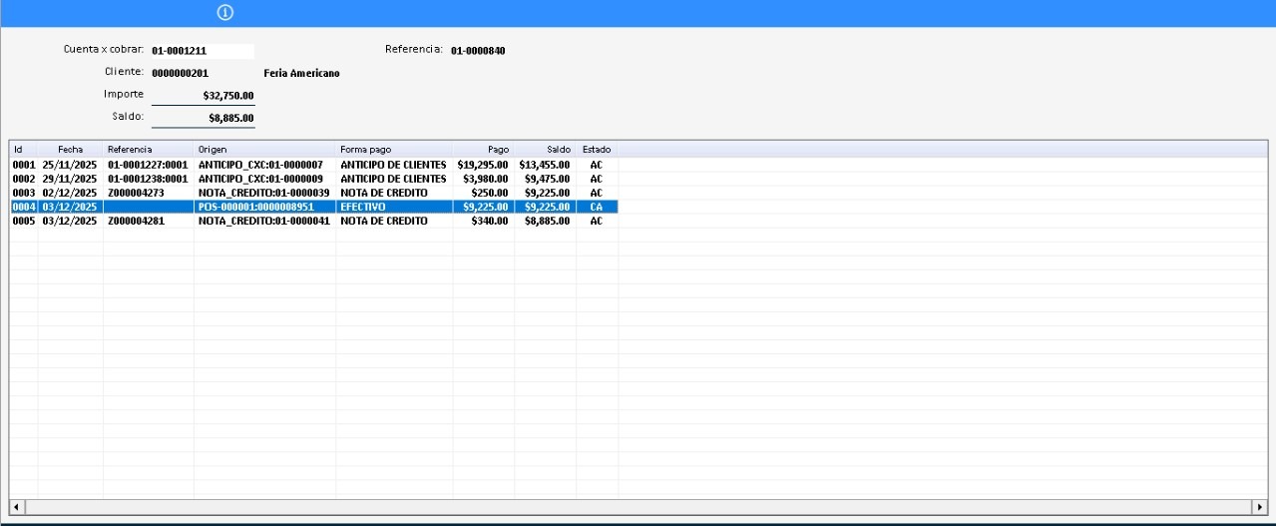Click the $19,295.00 payment cell
This screenshot has height=526, width=1276.
(x=483, y=165)
